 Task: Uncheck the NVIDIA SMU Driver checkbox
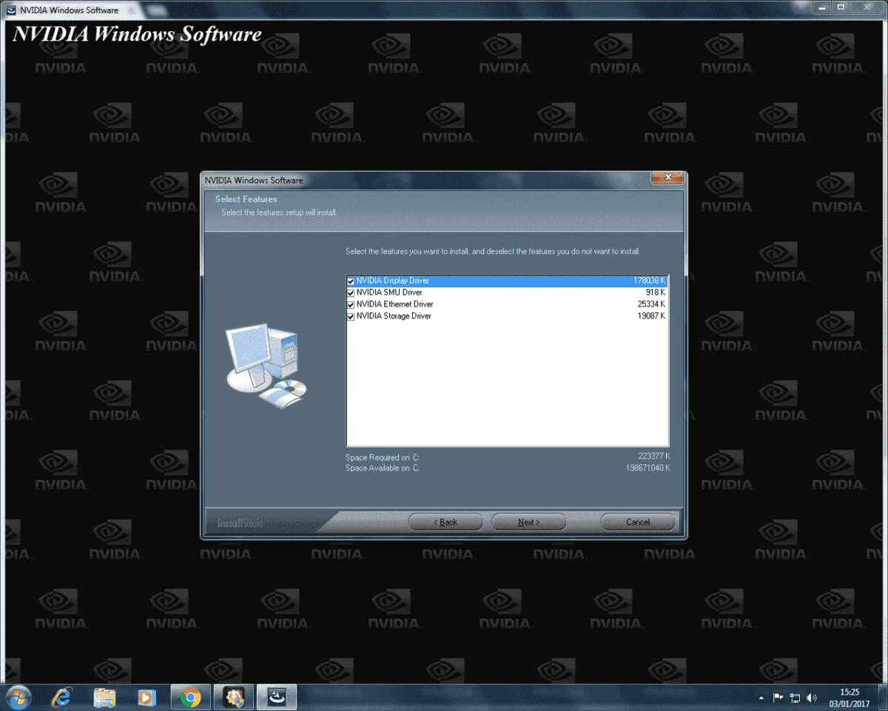[x=351, y=293]
